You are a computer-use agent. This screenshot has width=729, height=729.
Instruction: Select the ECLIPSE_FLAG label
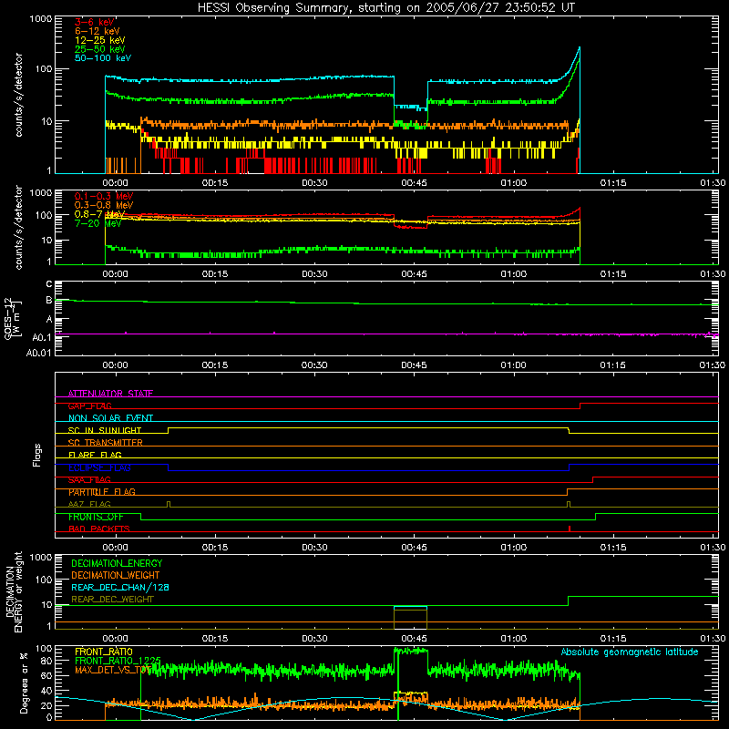pos(99,467)
